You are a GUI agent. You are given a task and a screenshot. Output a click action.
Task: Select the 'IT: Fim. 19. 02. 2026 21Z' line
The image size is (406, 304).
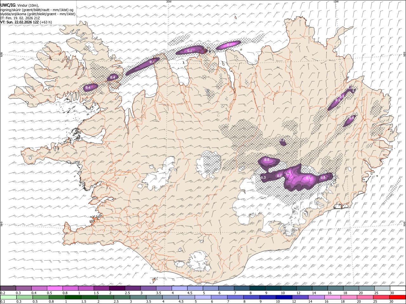coord(20,18)
